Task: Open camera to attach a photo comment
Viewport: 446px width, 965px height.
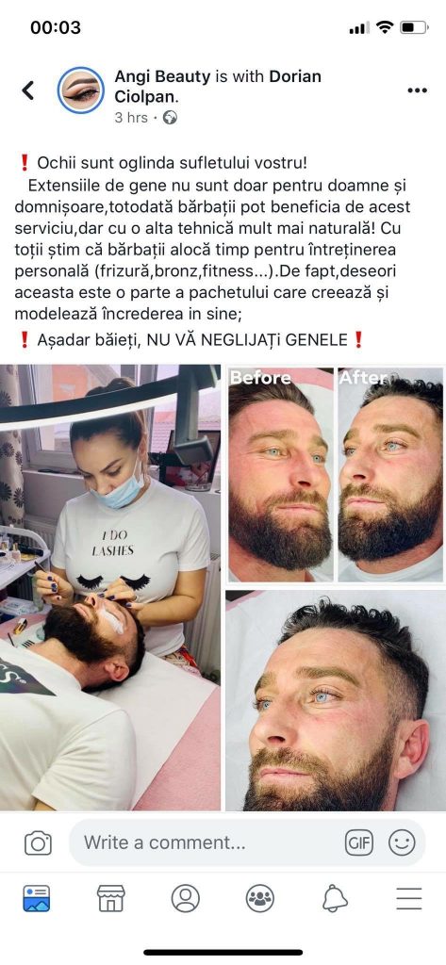Action: [39, 842]
